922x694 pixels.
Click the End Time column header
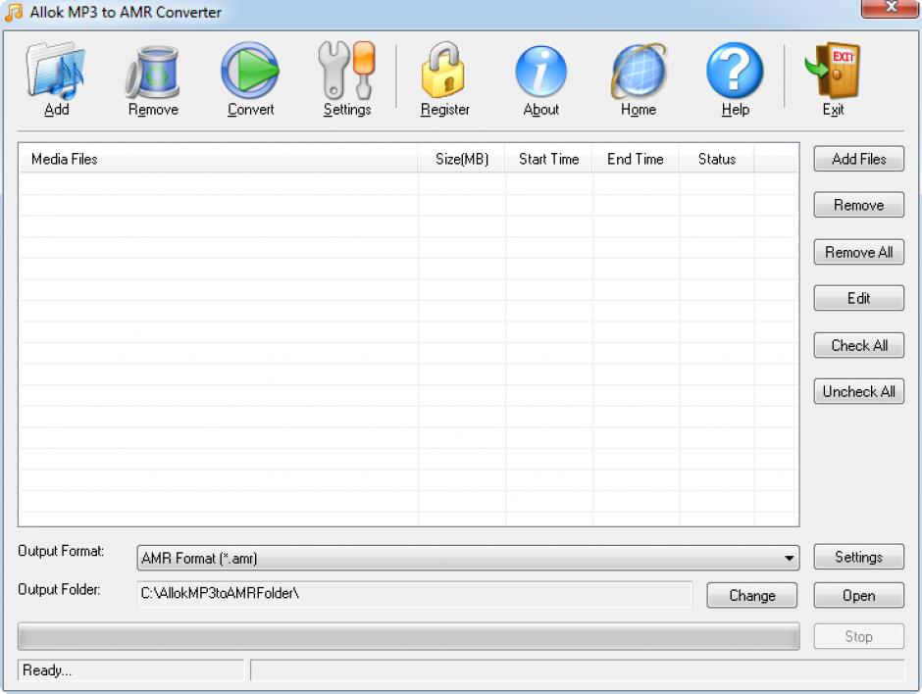pos(636,159)
